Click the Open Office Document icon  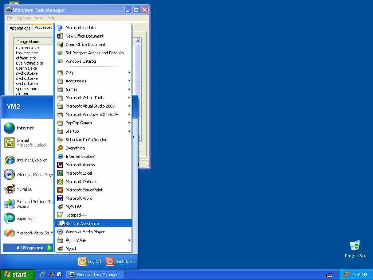tap(60, 44)
